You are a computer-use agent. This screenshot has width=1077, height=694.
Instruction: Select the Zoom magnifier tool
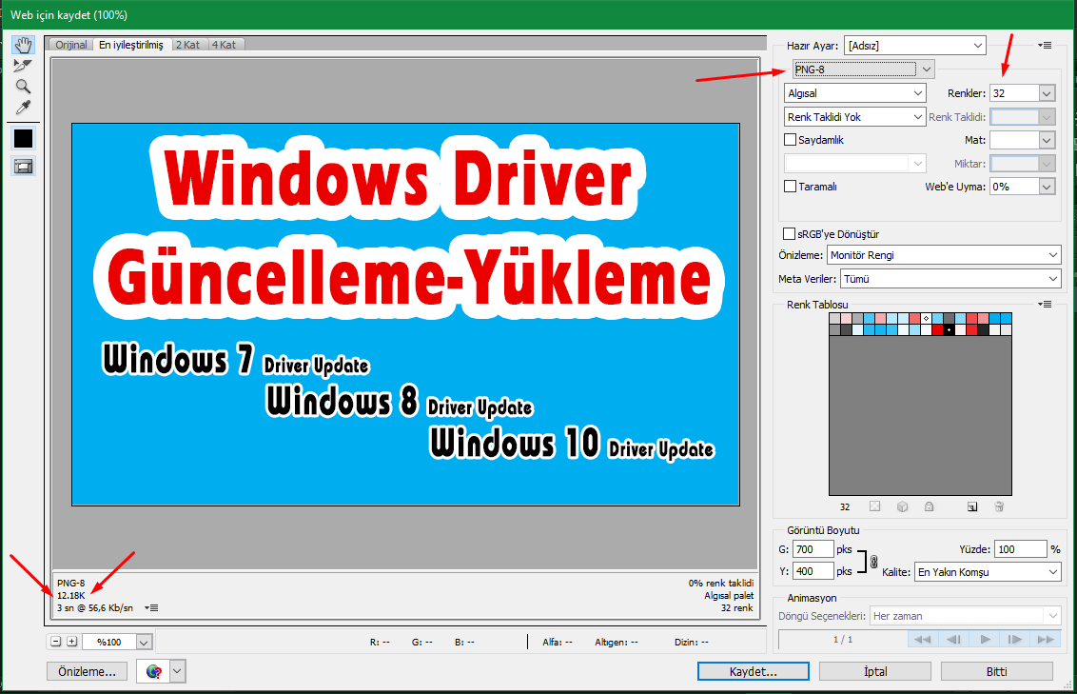[24, 87]
